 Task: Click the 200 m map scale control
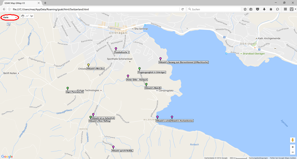coord(238,158)
